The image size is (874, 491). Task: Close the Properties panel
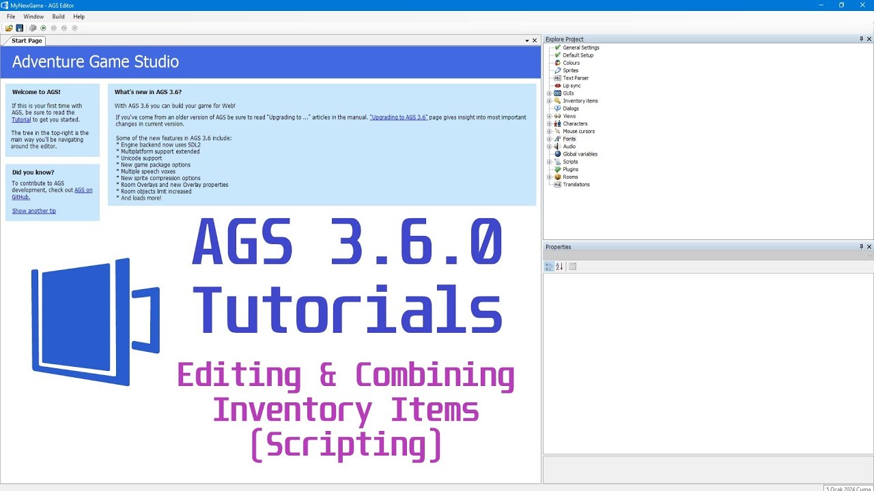[869, 247]
